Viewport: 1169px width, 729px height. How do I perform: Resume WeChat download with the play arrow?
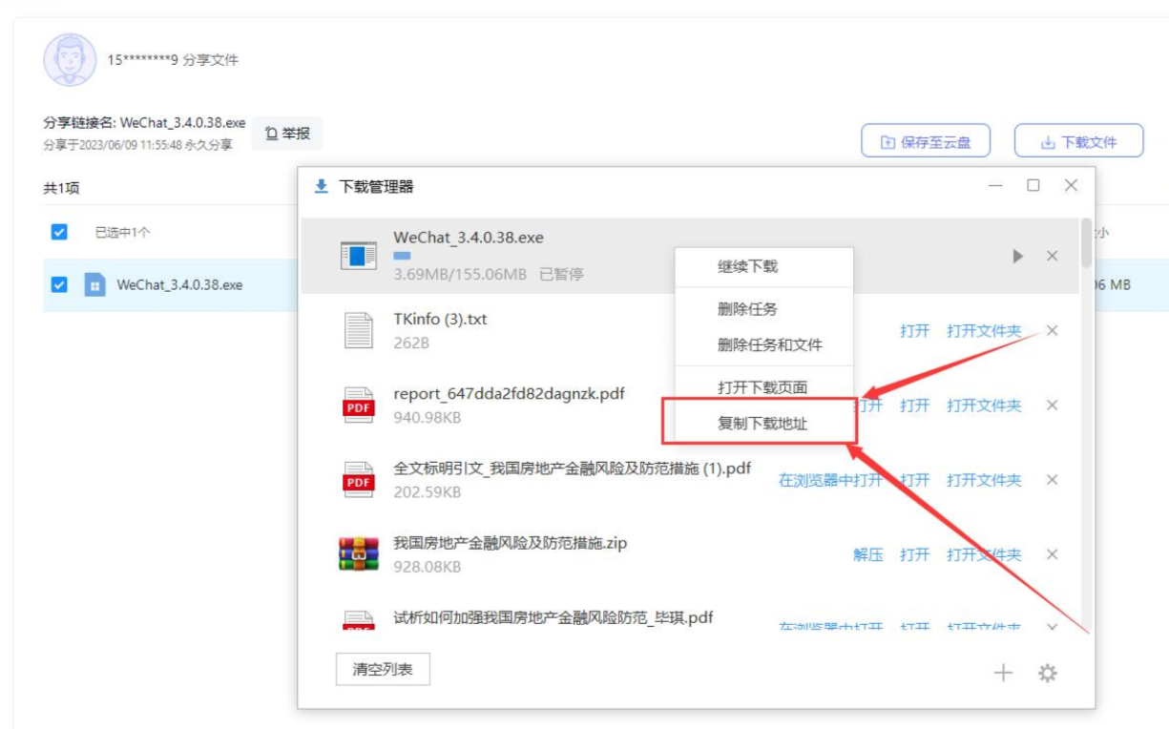click(x=1019, y=256)
